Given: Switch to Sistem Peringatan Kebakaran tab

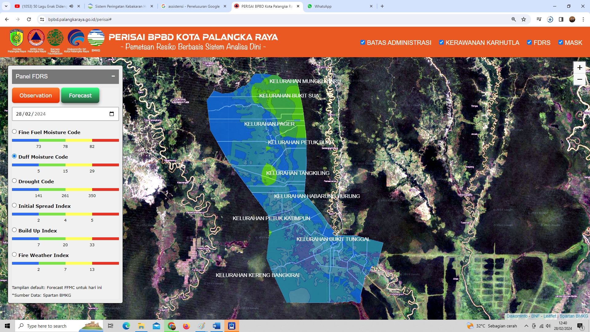Looking at the screenshot, I should click(120, 6).
